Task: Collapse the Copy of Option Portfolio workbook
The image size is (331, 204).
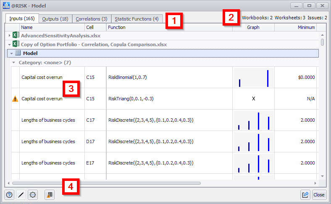Action: 9,44
